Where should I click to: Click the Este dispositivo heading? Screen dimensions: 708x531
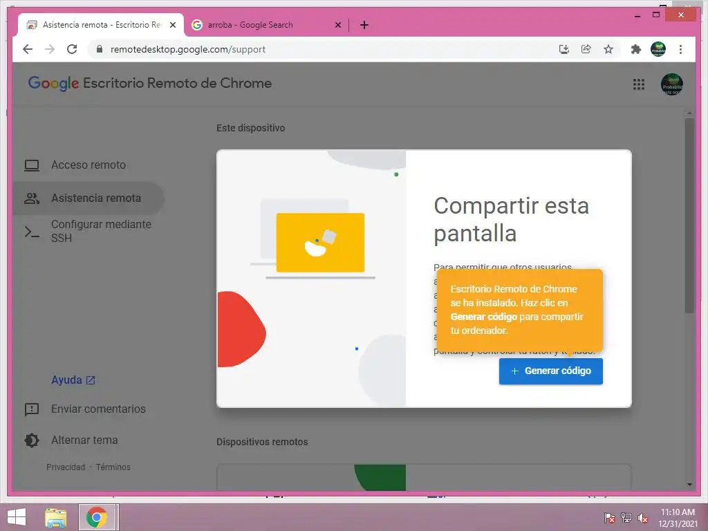coord(250,128)
